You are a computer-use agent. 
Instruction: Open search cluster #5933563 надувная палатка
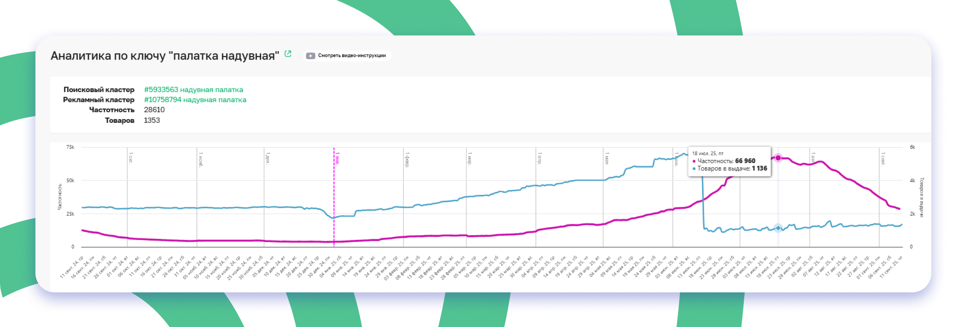[193, 89]
